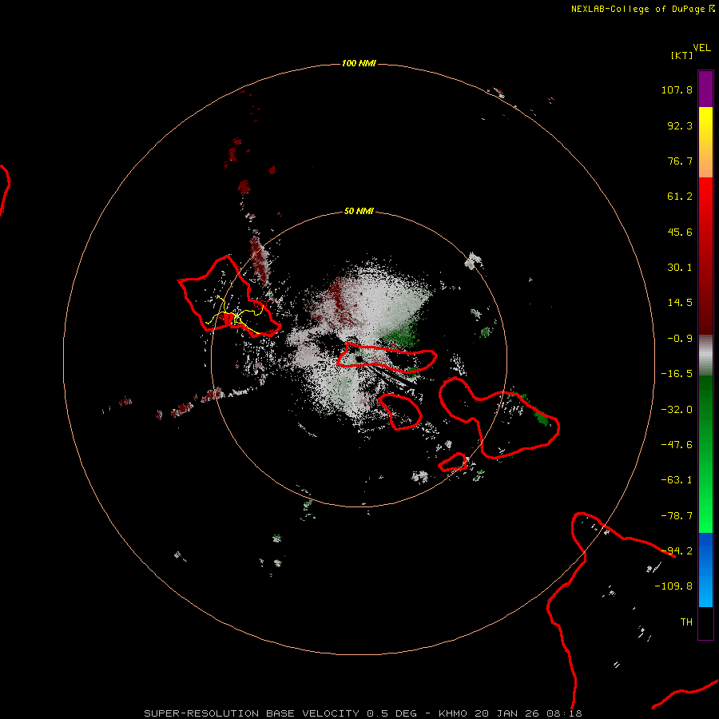The height and width of the screenshot is (719, 719).
Task: Select the -32.0 scale value
Action: click(677, 410)
